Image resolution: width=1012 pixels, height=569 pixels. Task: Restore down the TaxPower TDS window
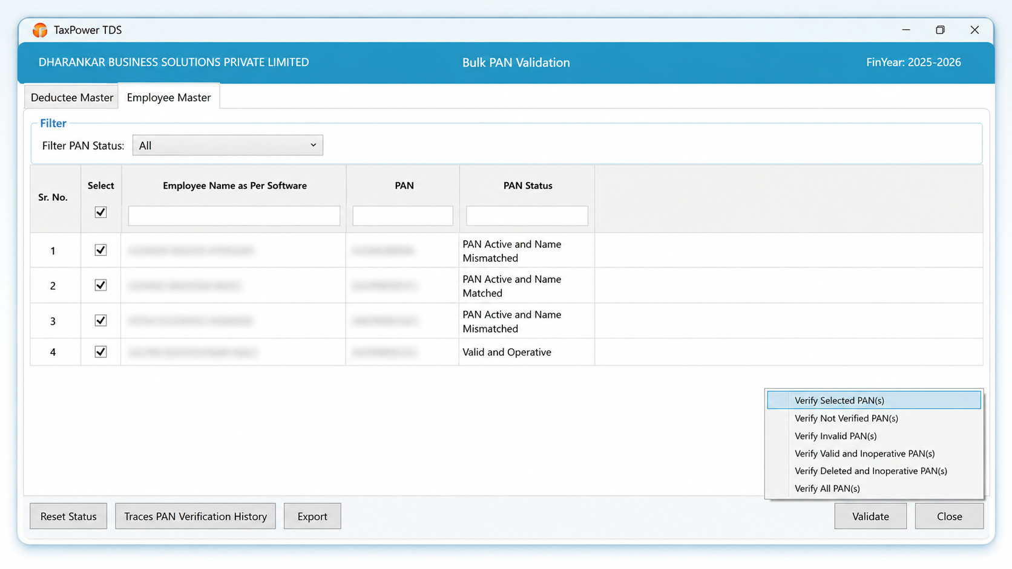[940, 30]
